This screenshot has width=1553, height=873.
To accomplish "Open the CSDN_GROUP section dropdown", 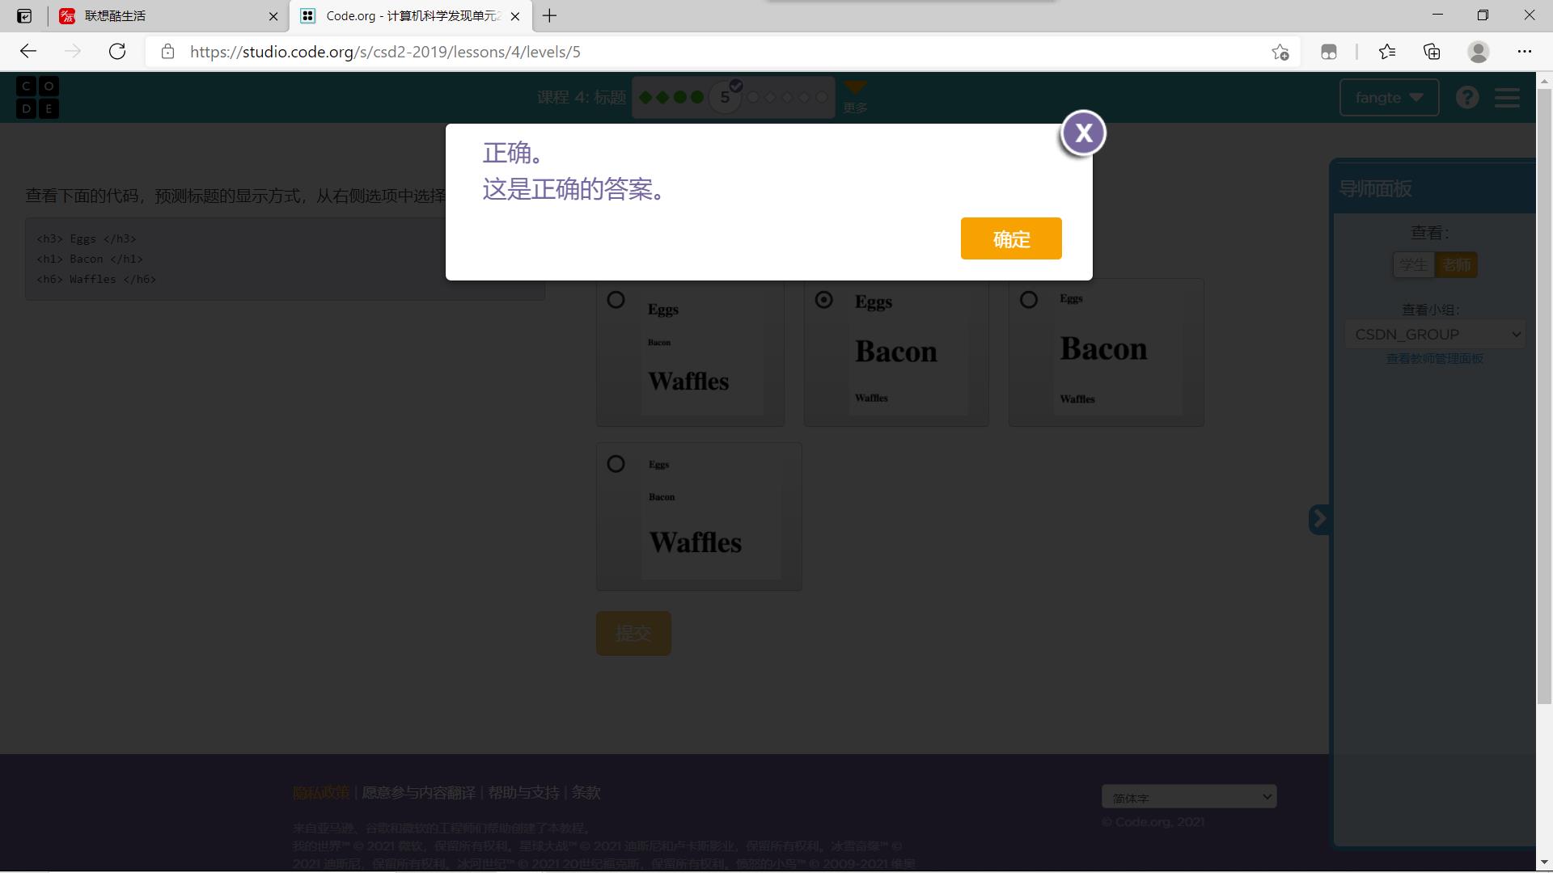I will click(x=1435, y=334).
